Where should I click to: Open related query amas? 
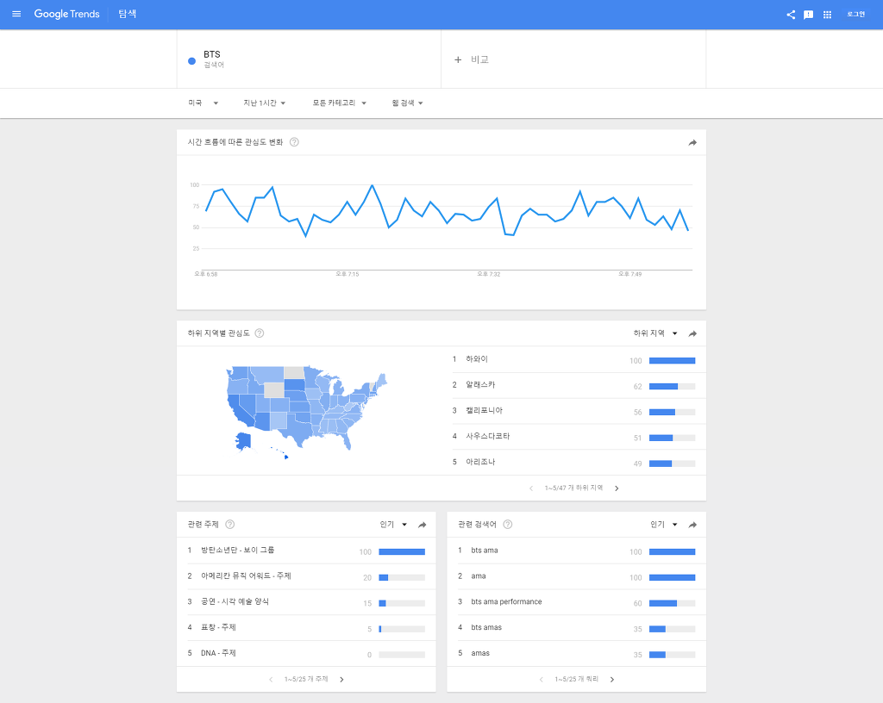(480, 653)
